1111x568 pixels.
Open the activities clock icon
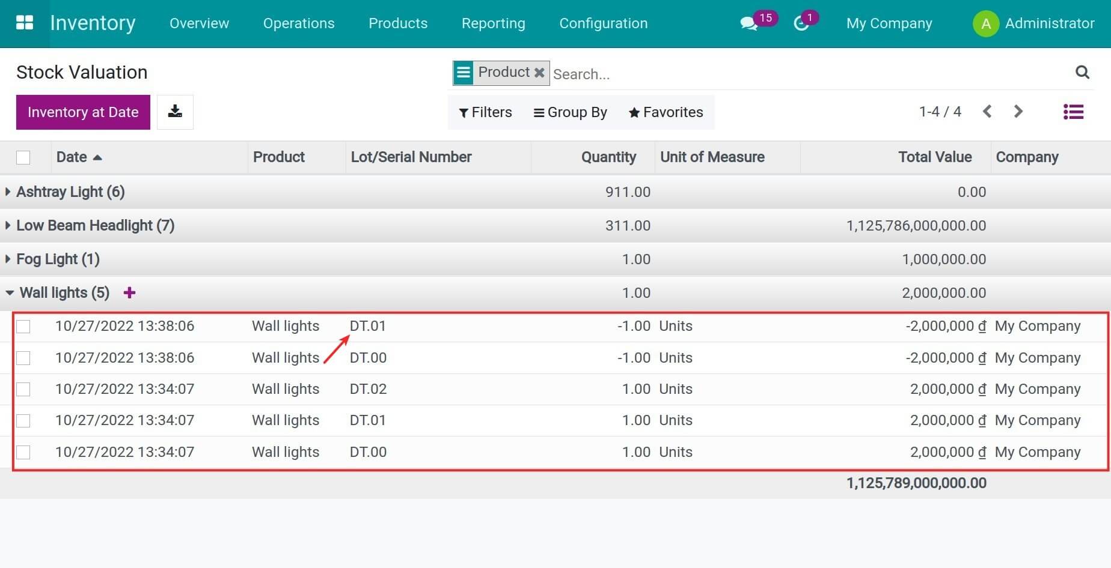pyautogui.click(x=801, y=23)
